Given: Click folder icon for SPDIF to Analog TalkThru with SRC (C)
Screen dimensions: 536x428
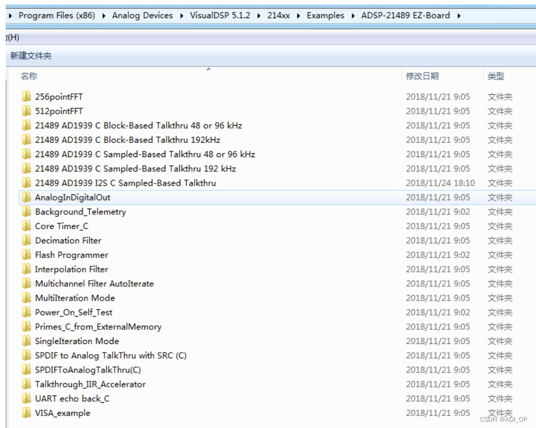Looking at the screenshot, I should coord(26,355).
